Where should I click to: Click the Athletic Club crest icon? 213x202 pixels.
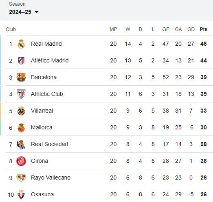pos(21,94)
